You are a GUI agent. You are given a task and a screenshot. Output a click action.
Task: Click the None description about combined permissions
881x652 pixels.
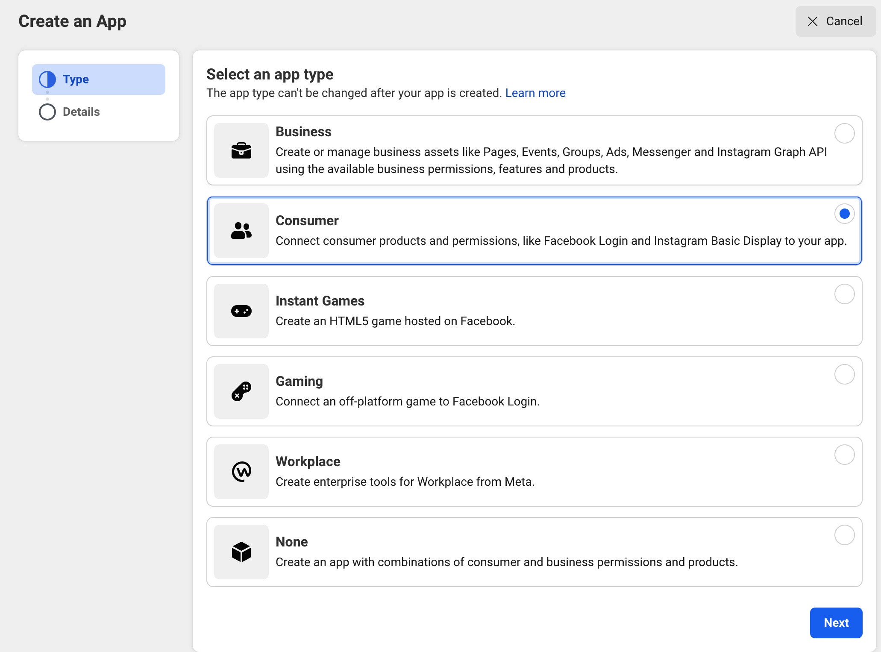click(507, 562)
